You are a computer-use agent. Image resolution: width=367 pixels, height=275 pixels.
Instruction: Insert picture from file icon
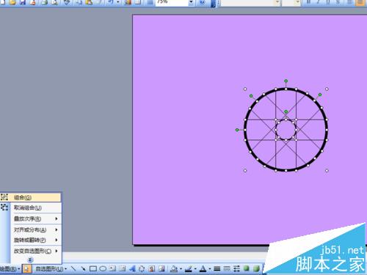[x=161, y=269]
